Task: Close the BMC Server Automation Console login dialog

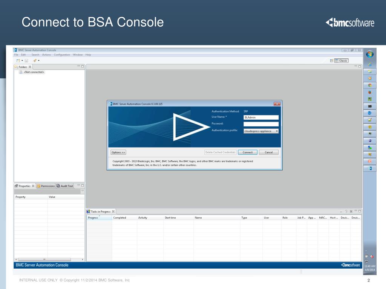Action: (277, 104)
